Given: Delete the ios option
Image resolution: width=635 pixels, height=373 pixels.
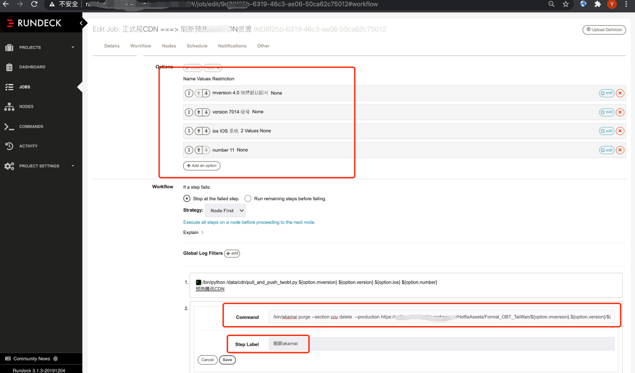Looking at the screenshot, I should pyautogui.click(x=620, y=131).
